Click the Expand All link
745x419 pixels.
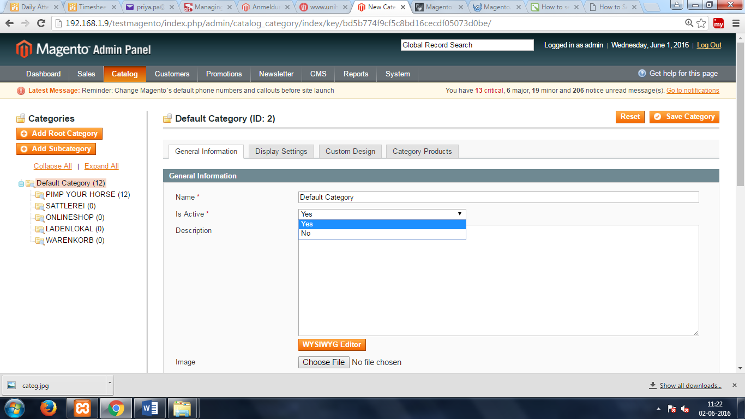point(101,166)
